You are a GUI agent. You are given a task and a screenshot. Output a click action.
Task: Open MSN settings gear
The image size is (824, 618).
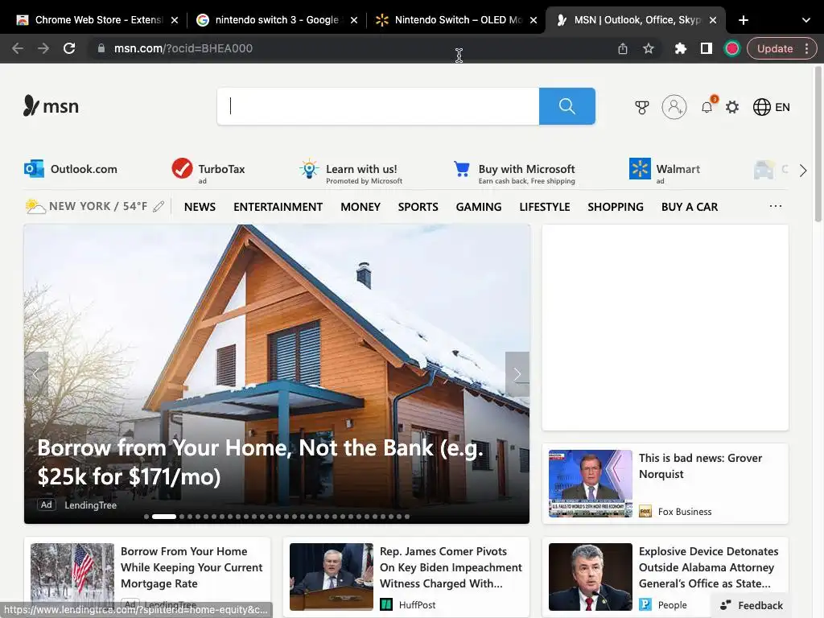pyautogui.click(x=732, y=107)
